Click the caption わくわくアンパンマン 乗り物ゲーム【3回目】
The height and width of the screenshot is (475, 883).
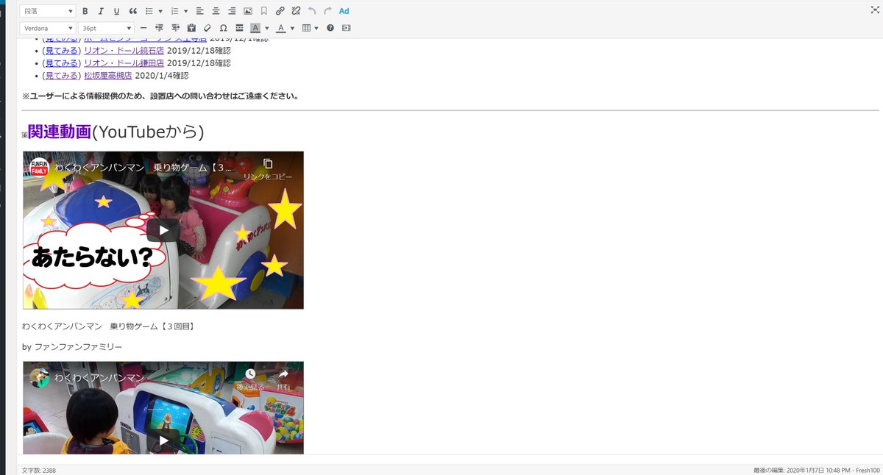click(x=108, y=326)
